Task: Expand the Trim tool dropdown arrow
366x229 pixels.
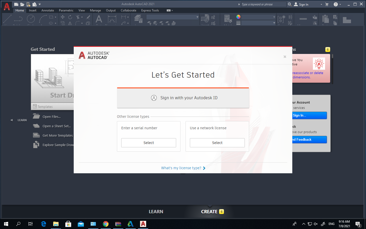Action: [x=82, y=17]
